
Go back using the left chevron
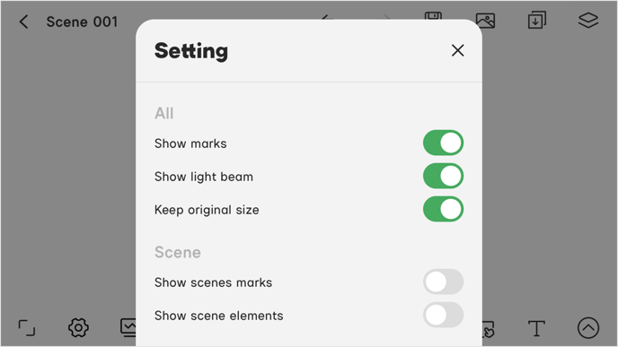23,22
